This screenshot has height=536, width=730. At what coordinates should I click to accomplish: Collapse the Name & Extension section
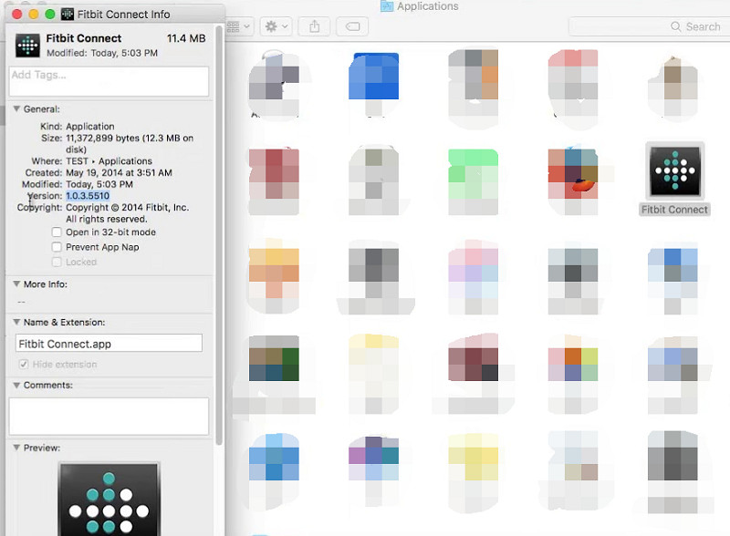pos(16,322)
